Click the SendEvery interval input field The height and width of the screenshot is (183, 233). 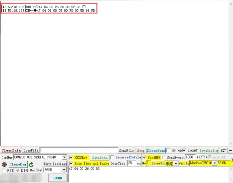[190, 157]
